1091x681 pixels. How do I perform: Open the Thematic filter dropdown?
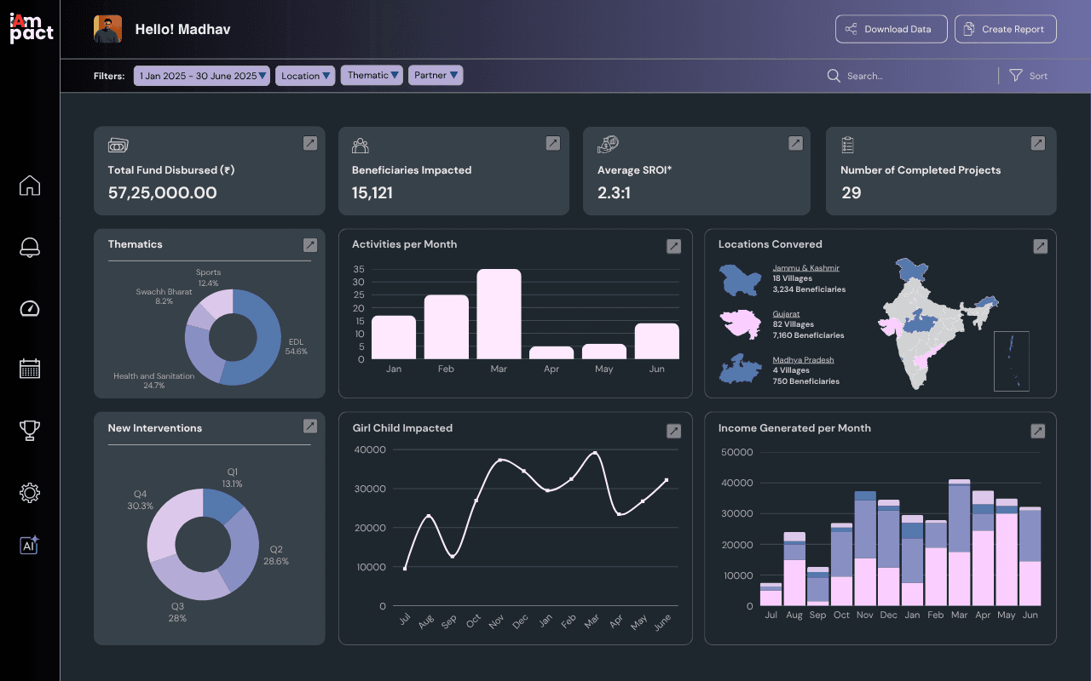(x=372, y=75)
